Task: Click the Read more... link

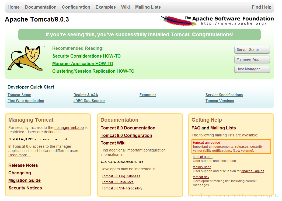Action: [x=19, y=155]
